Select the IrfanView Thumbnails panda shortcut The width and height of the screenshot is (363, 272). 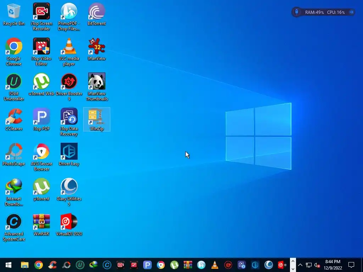pos(96,87)
